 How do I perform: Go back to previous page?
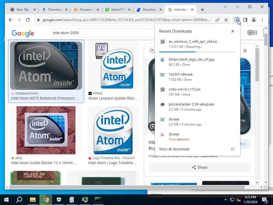click(x=11, y=20)
